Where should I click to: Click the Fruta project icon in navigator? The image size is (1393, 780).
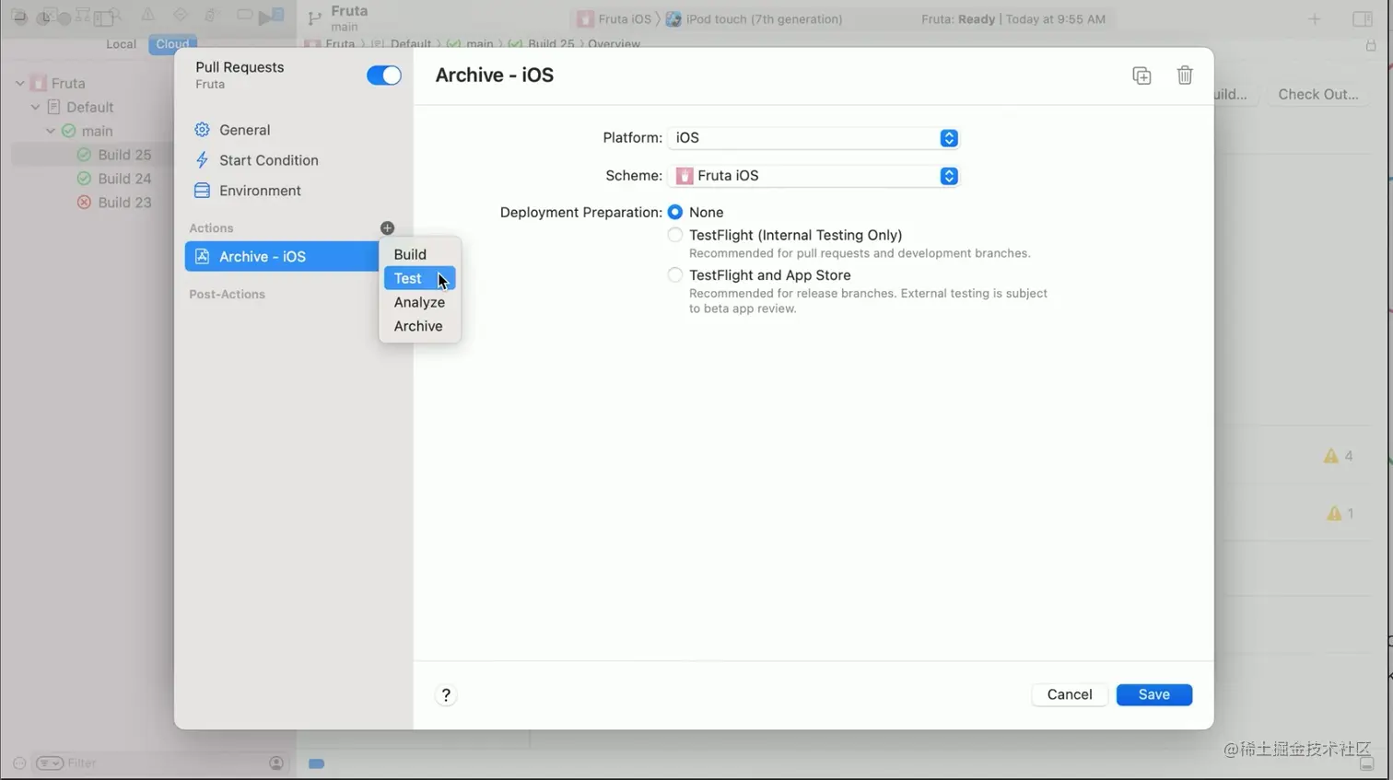pyautogui.click(x=38, y=83)
